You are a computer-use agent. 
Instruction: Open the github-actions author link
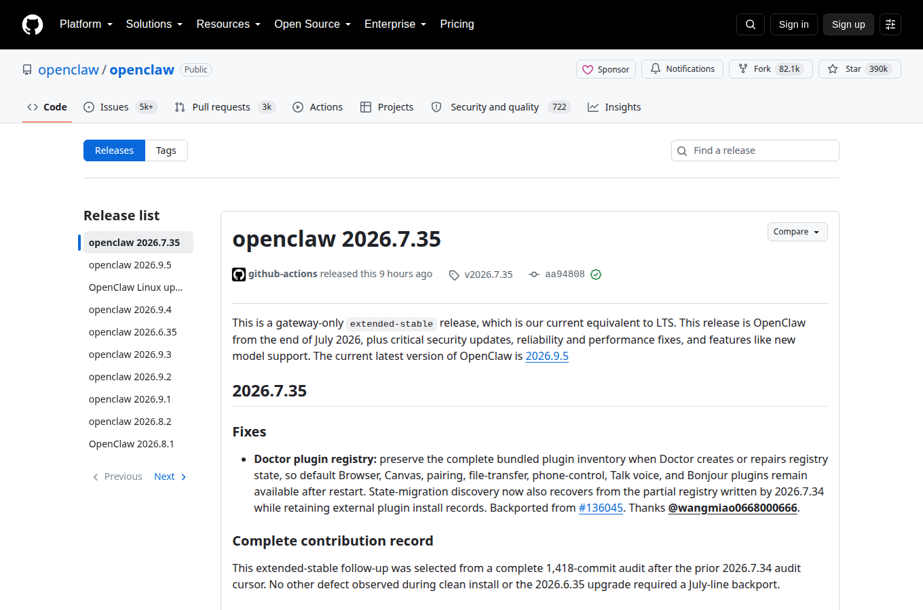pyautogui.click(x=283, y=274)
